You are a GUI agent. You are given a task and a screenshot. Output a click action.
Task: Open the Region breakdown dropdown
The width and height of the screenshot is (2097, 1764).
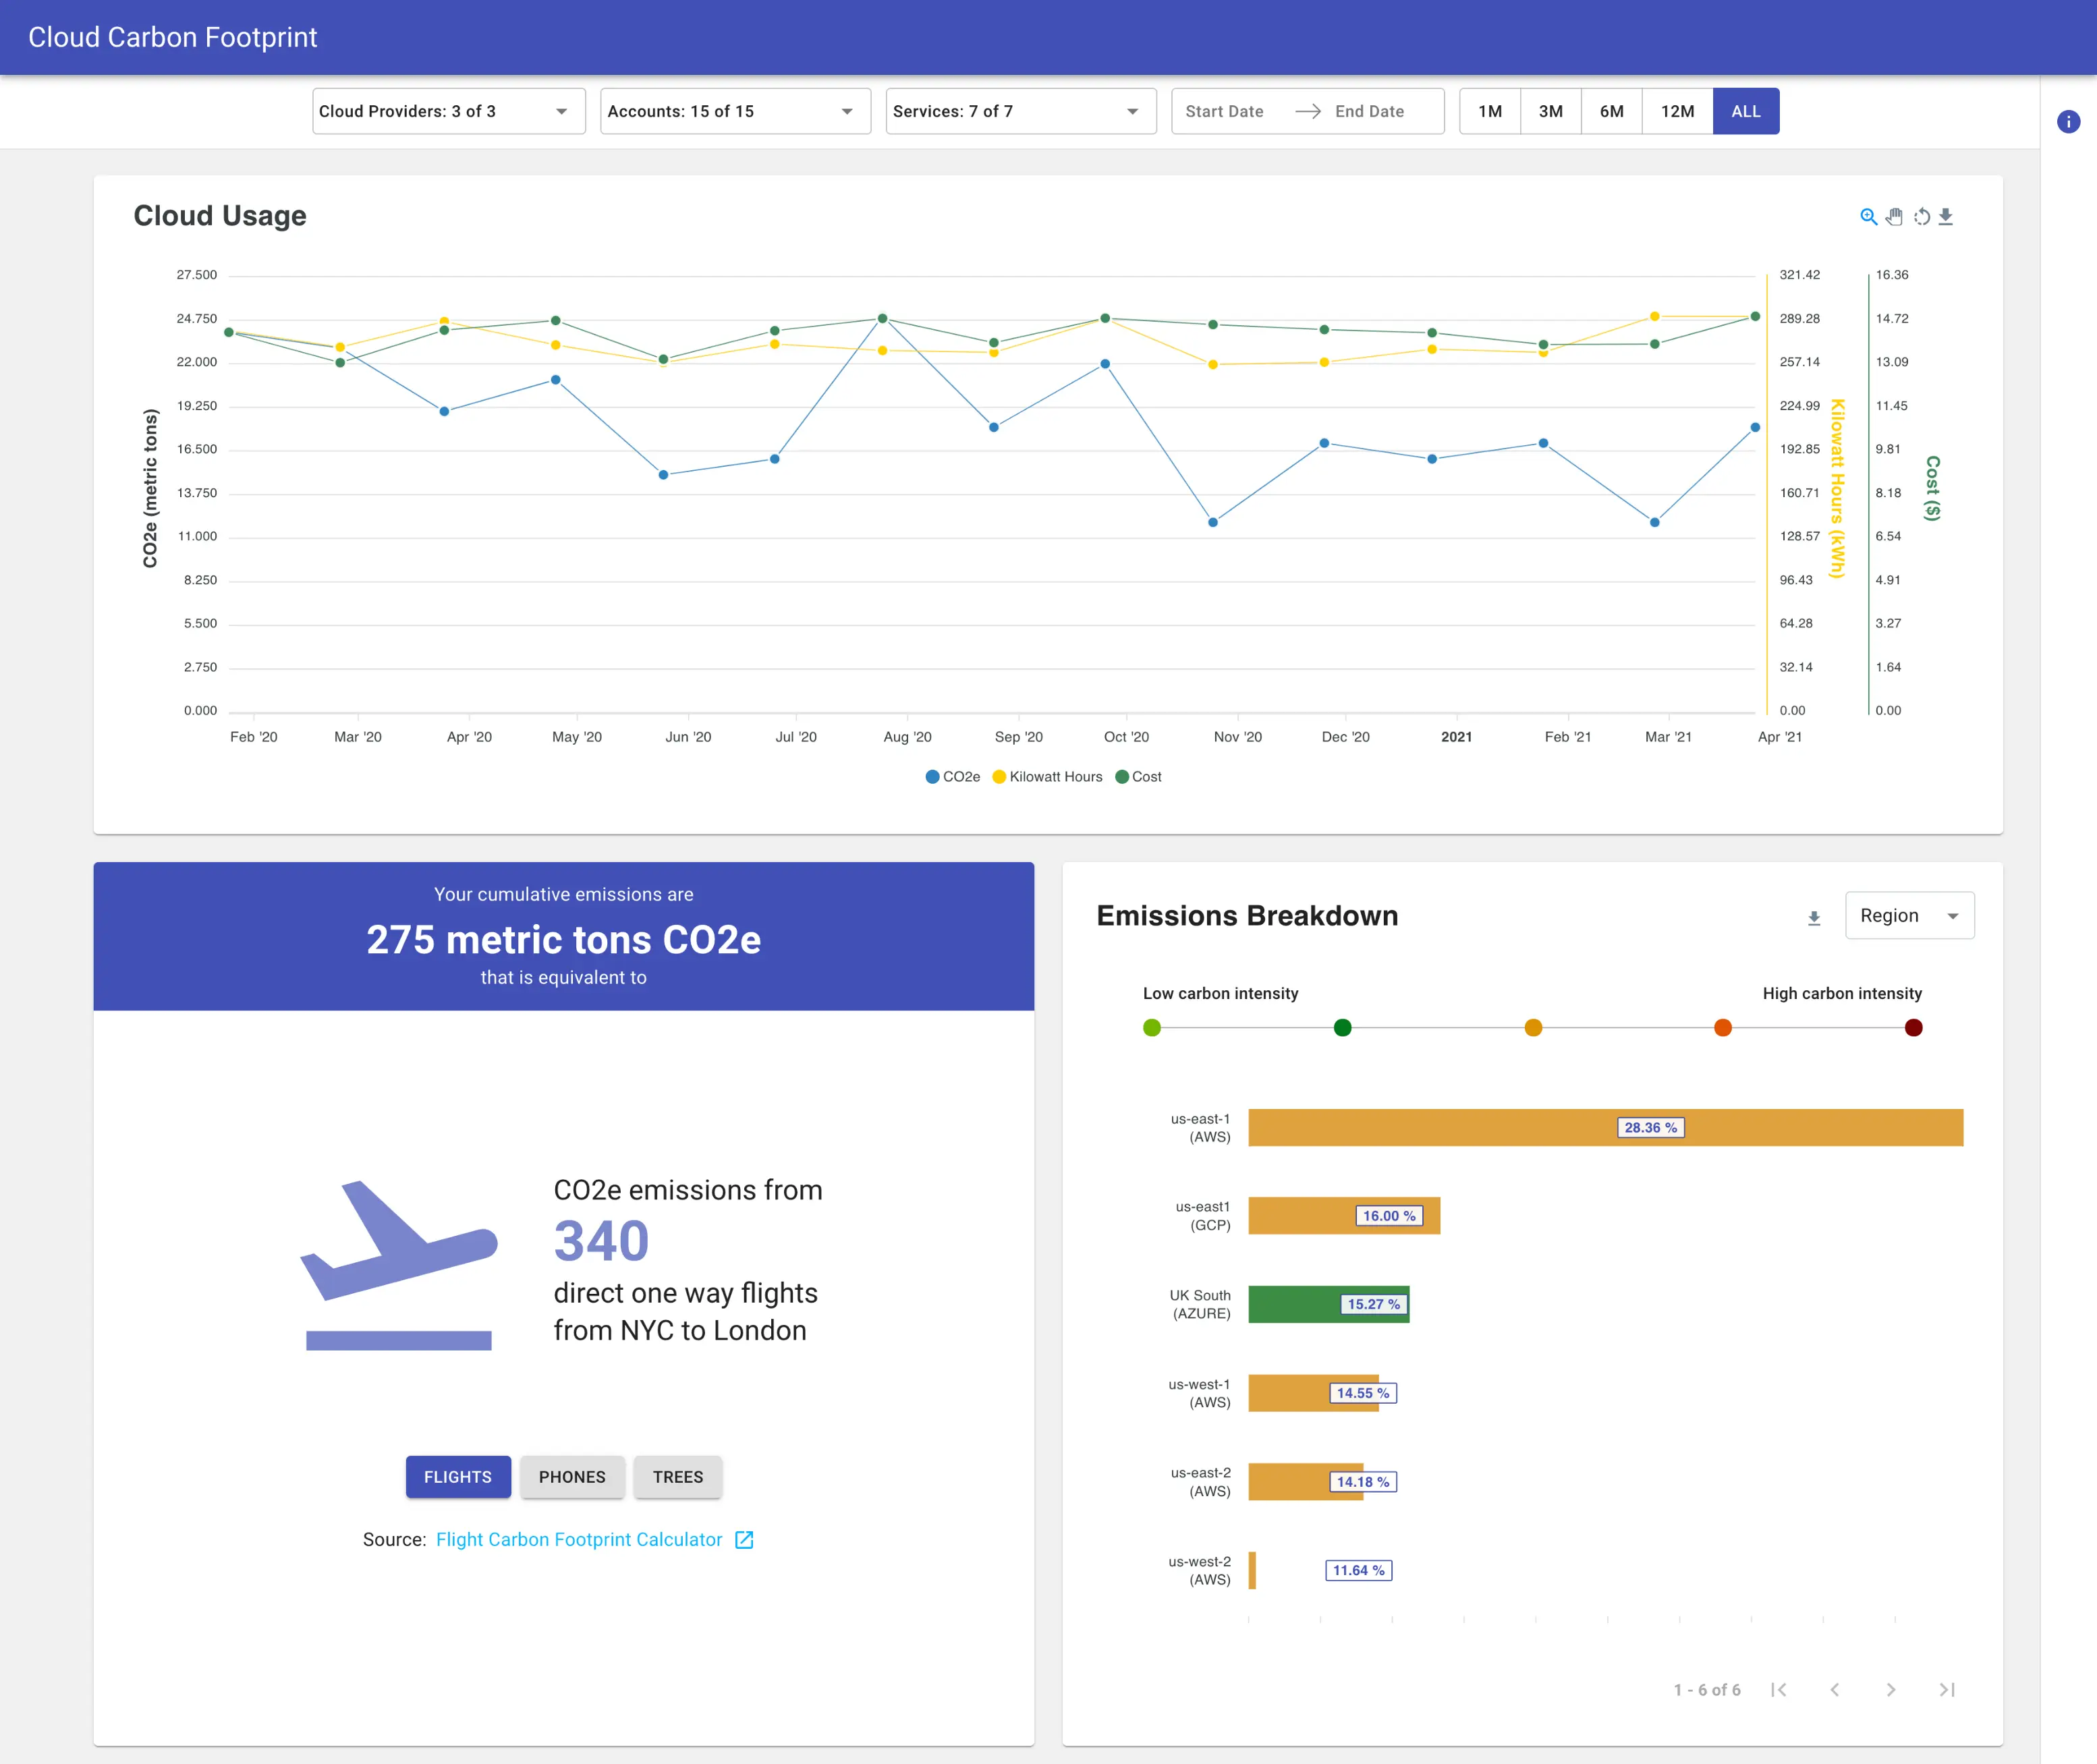[1909, 916]
